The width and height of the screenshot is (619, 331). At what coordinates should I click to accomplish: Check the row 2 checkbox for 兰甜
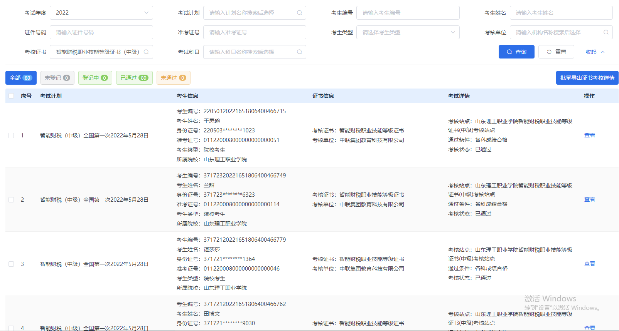click(x=11, y=200)
